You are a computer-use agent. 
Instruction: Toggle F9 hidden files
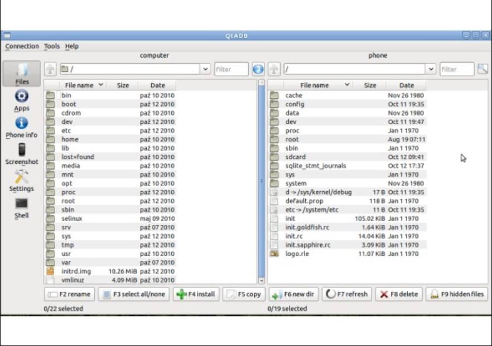click(457, 294)
